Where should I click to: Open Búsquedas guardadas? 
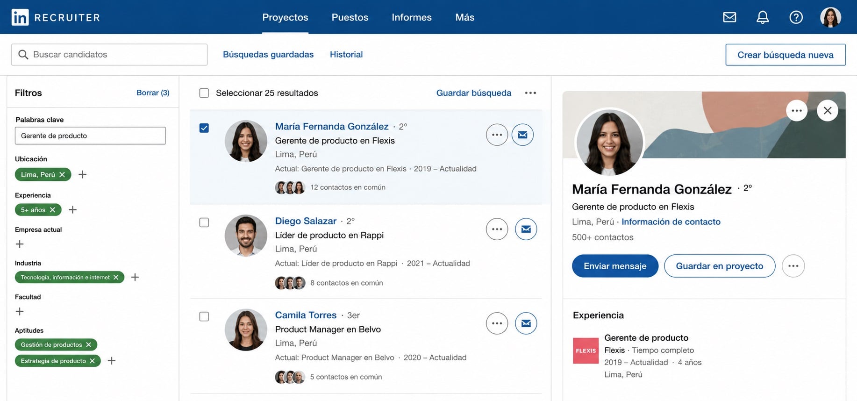[x=268, y=54]
